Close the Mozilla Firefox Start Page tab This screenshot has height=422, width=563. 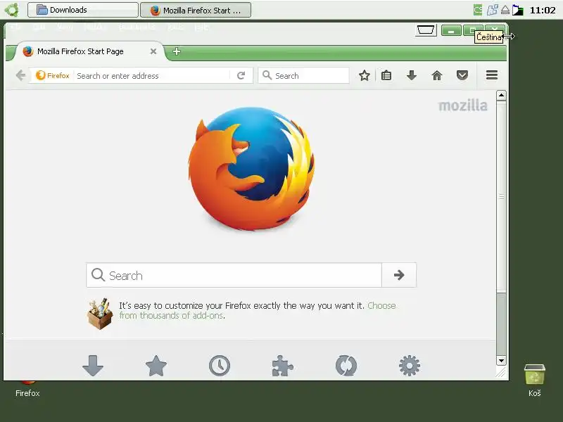(x=153, y=51)
